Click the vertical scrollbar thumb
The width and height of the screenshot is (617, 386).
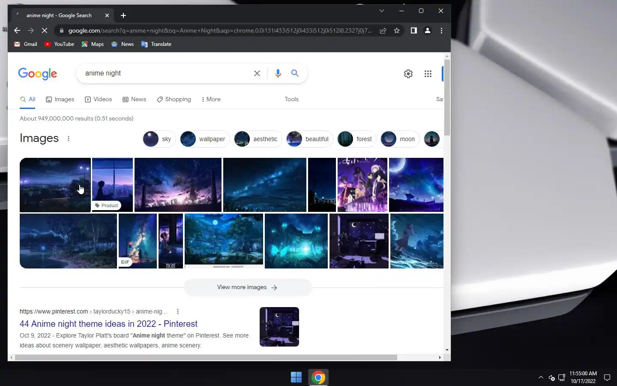pos(447,98)
